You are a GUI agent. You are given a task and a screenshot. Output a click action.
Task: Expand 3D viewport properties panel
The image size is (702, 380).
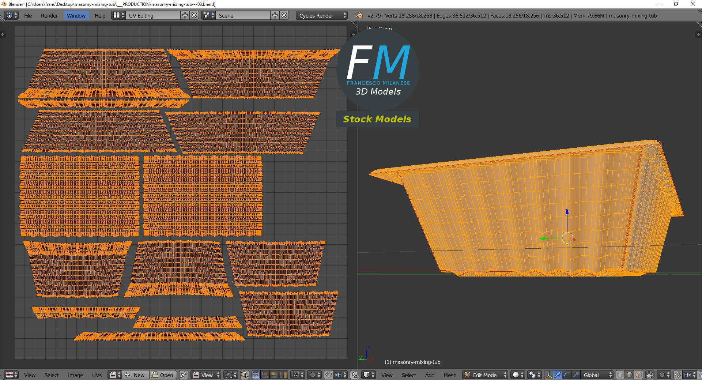click(698, 35)
